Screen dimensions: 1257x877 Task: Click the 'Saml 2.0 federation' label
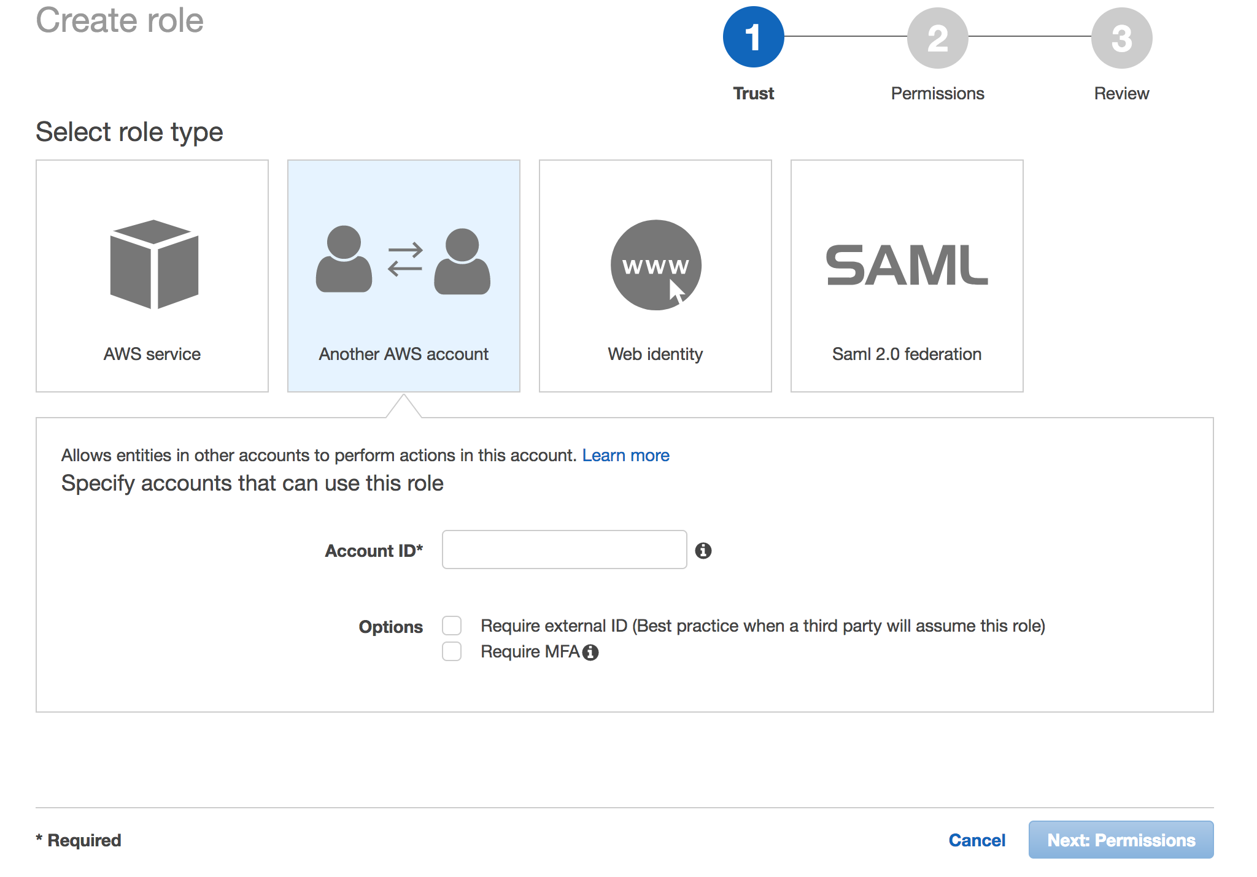tap(907, 354)
